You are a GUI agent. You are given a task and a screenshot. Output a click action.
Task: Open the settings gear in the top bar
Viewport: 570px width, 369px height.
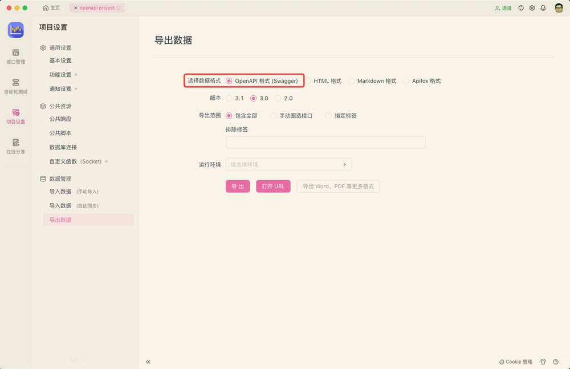click(x=532, y=7)
